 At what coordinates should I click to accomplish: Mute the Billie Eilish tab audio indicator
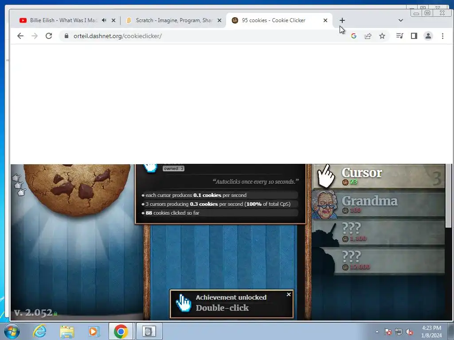click(104, 20)
